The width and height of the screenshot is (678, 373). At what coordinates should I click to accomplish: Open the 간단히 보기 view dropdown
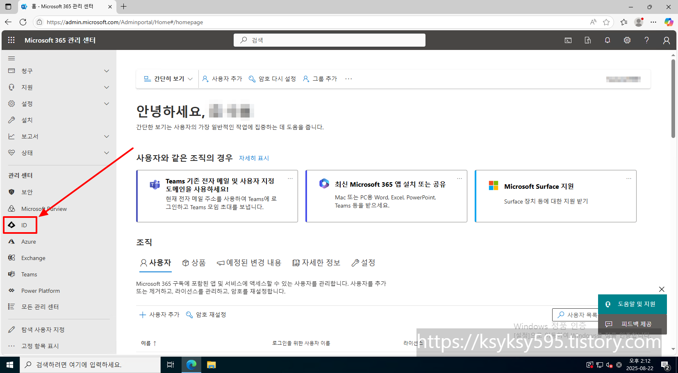[x=168, y=79]
